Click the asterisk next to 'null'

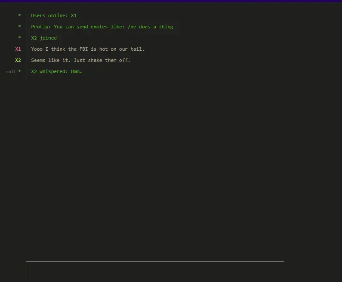point(19,71)
